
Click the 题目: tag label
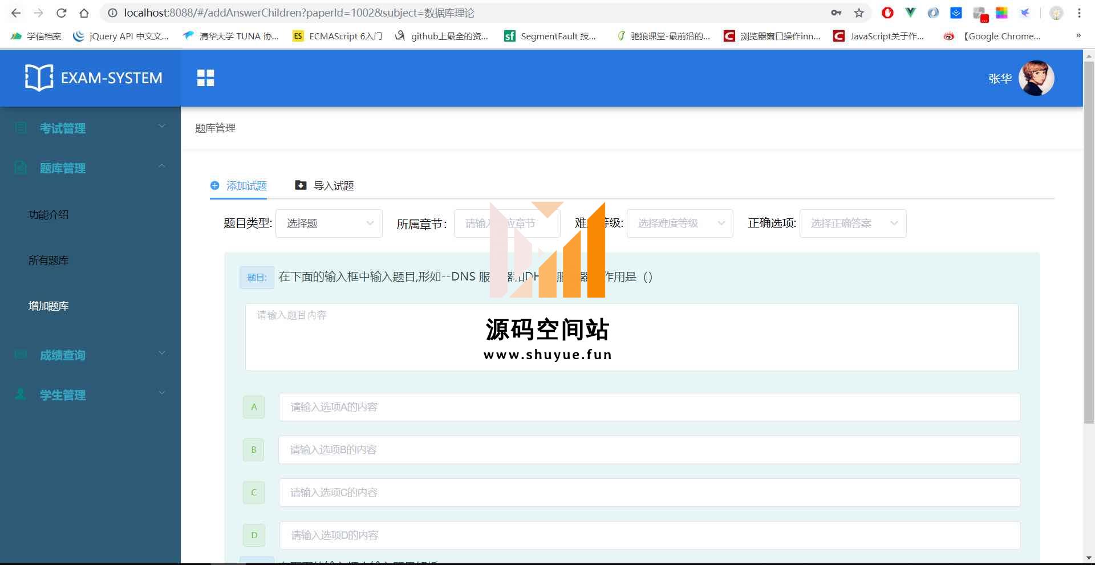click(x=257, y=278)
